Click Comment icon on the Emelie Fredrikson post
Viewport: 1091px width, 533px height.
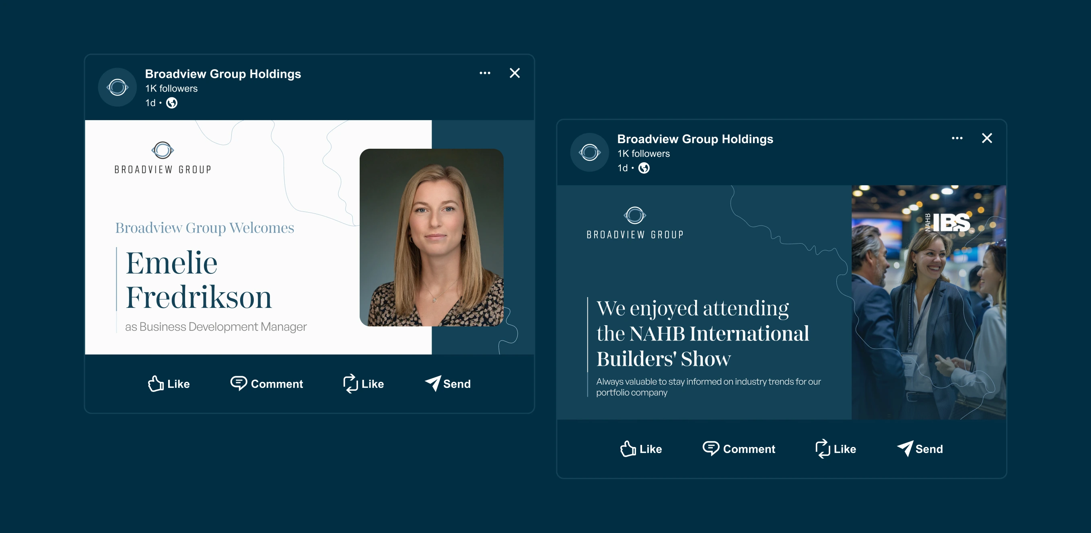point(239,383)
